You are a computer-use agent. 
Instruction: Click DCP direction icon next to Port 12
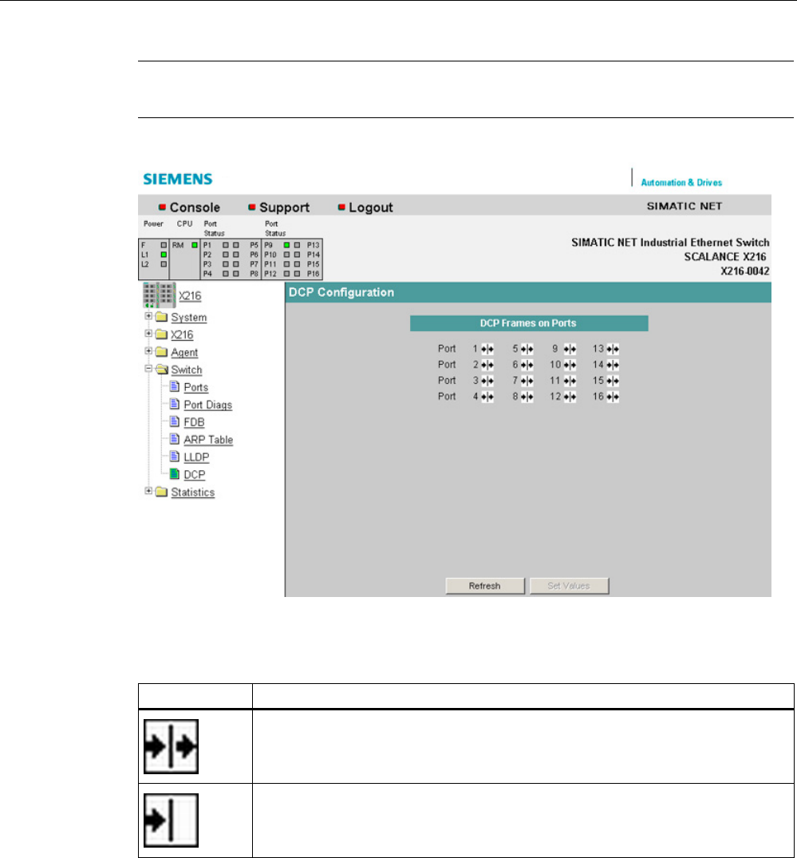coord(570,397)
